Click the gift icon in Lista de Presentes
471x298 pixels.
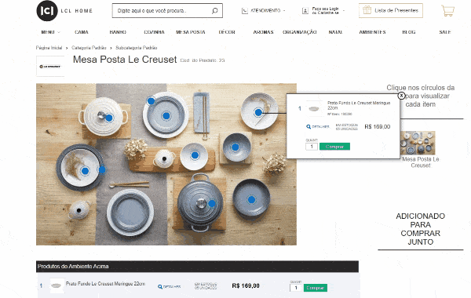pyautogui.click(x=367, y=10)
